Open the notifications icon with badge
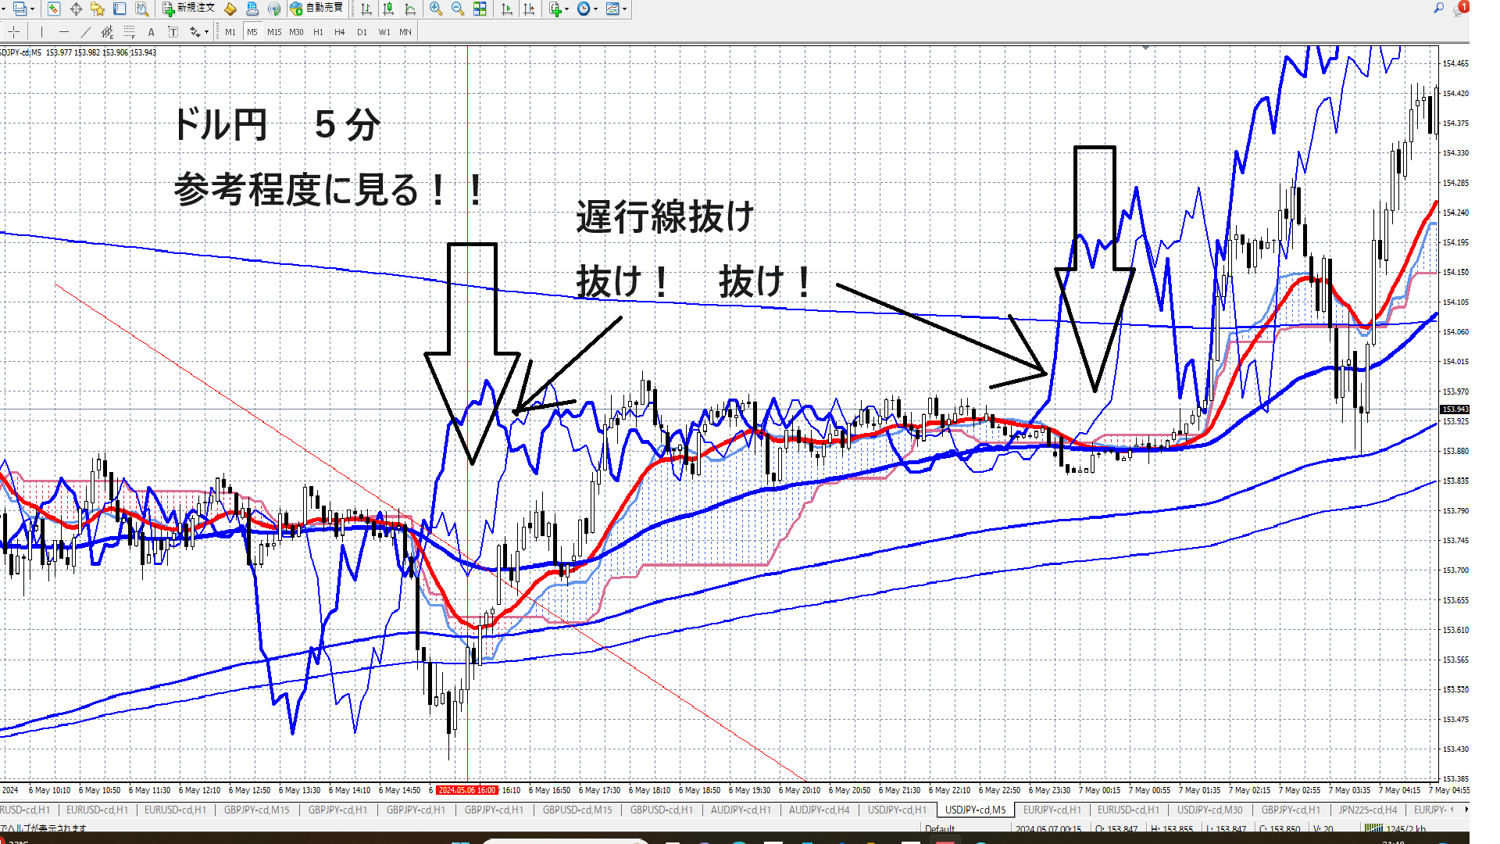This screenshot has width=1500, height=844. [x=1460, y=8]
